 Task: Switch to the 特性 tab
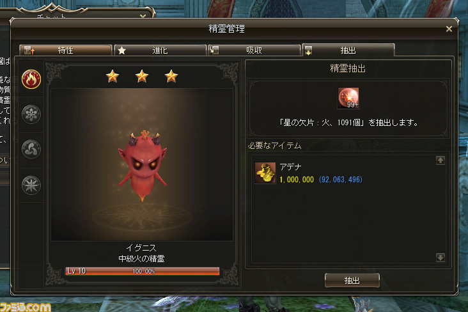click(x=66, y=50)
